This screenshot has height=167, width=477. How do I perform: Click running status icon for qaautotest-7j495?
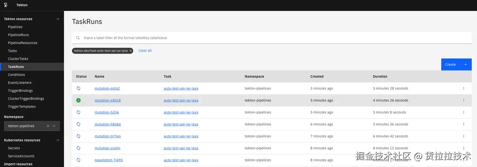(x=78, y=160)
